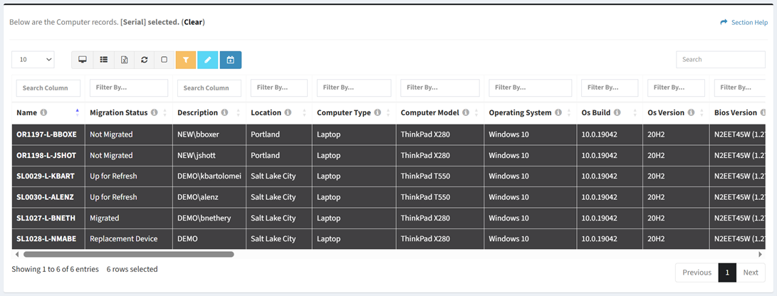Click the Os Build column sort arrows
The image size is (777, 296).
pos(635,113)
